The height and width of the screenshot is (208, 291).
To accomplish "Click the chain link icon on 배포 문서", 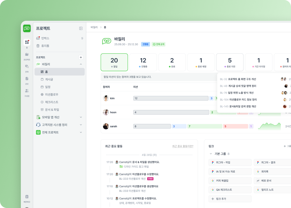I will pyautogui.click(x=258, y=181).
